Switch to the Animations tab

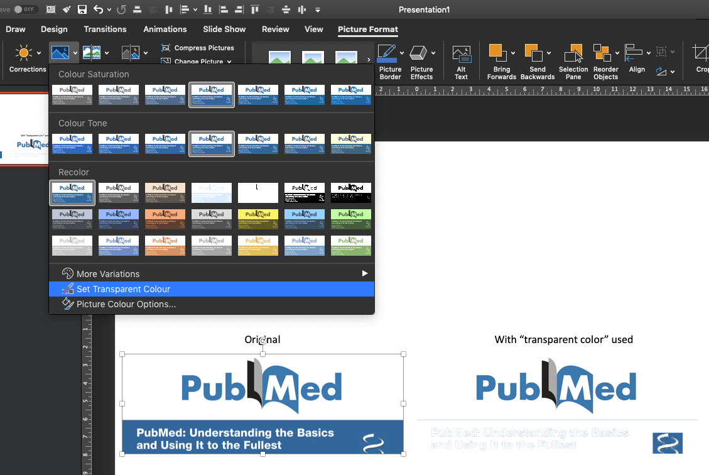[165, 29]
